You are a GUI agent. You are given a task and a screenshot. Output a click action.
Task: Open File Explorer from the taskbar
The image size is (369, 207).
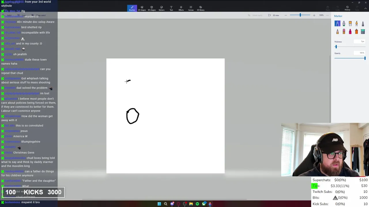pos(191,204)
